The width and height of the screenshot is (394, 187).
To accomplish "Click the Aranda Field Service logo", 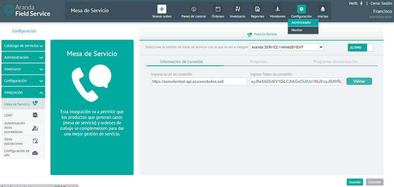I will click(27, 11).
